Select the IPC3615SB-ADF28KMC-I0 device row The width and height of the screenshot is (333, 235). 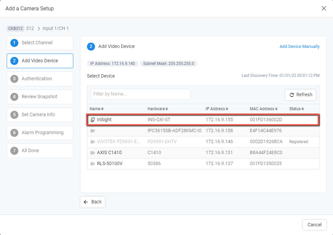click(x=203, y=131)
